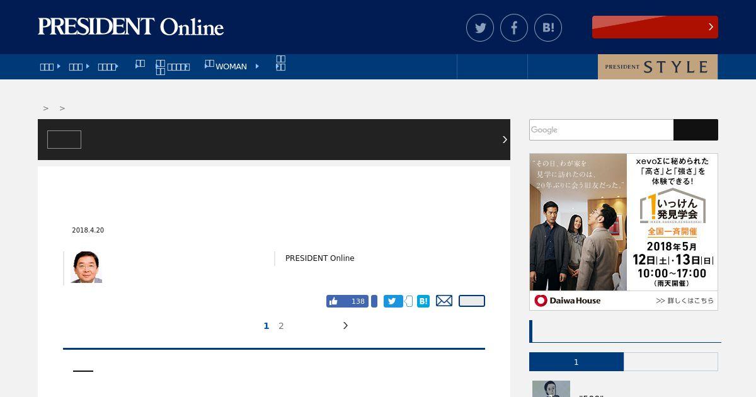Click the Twitter circle icon in header

click(480, 28)
